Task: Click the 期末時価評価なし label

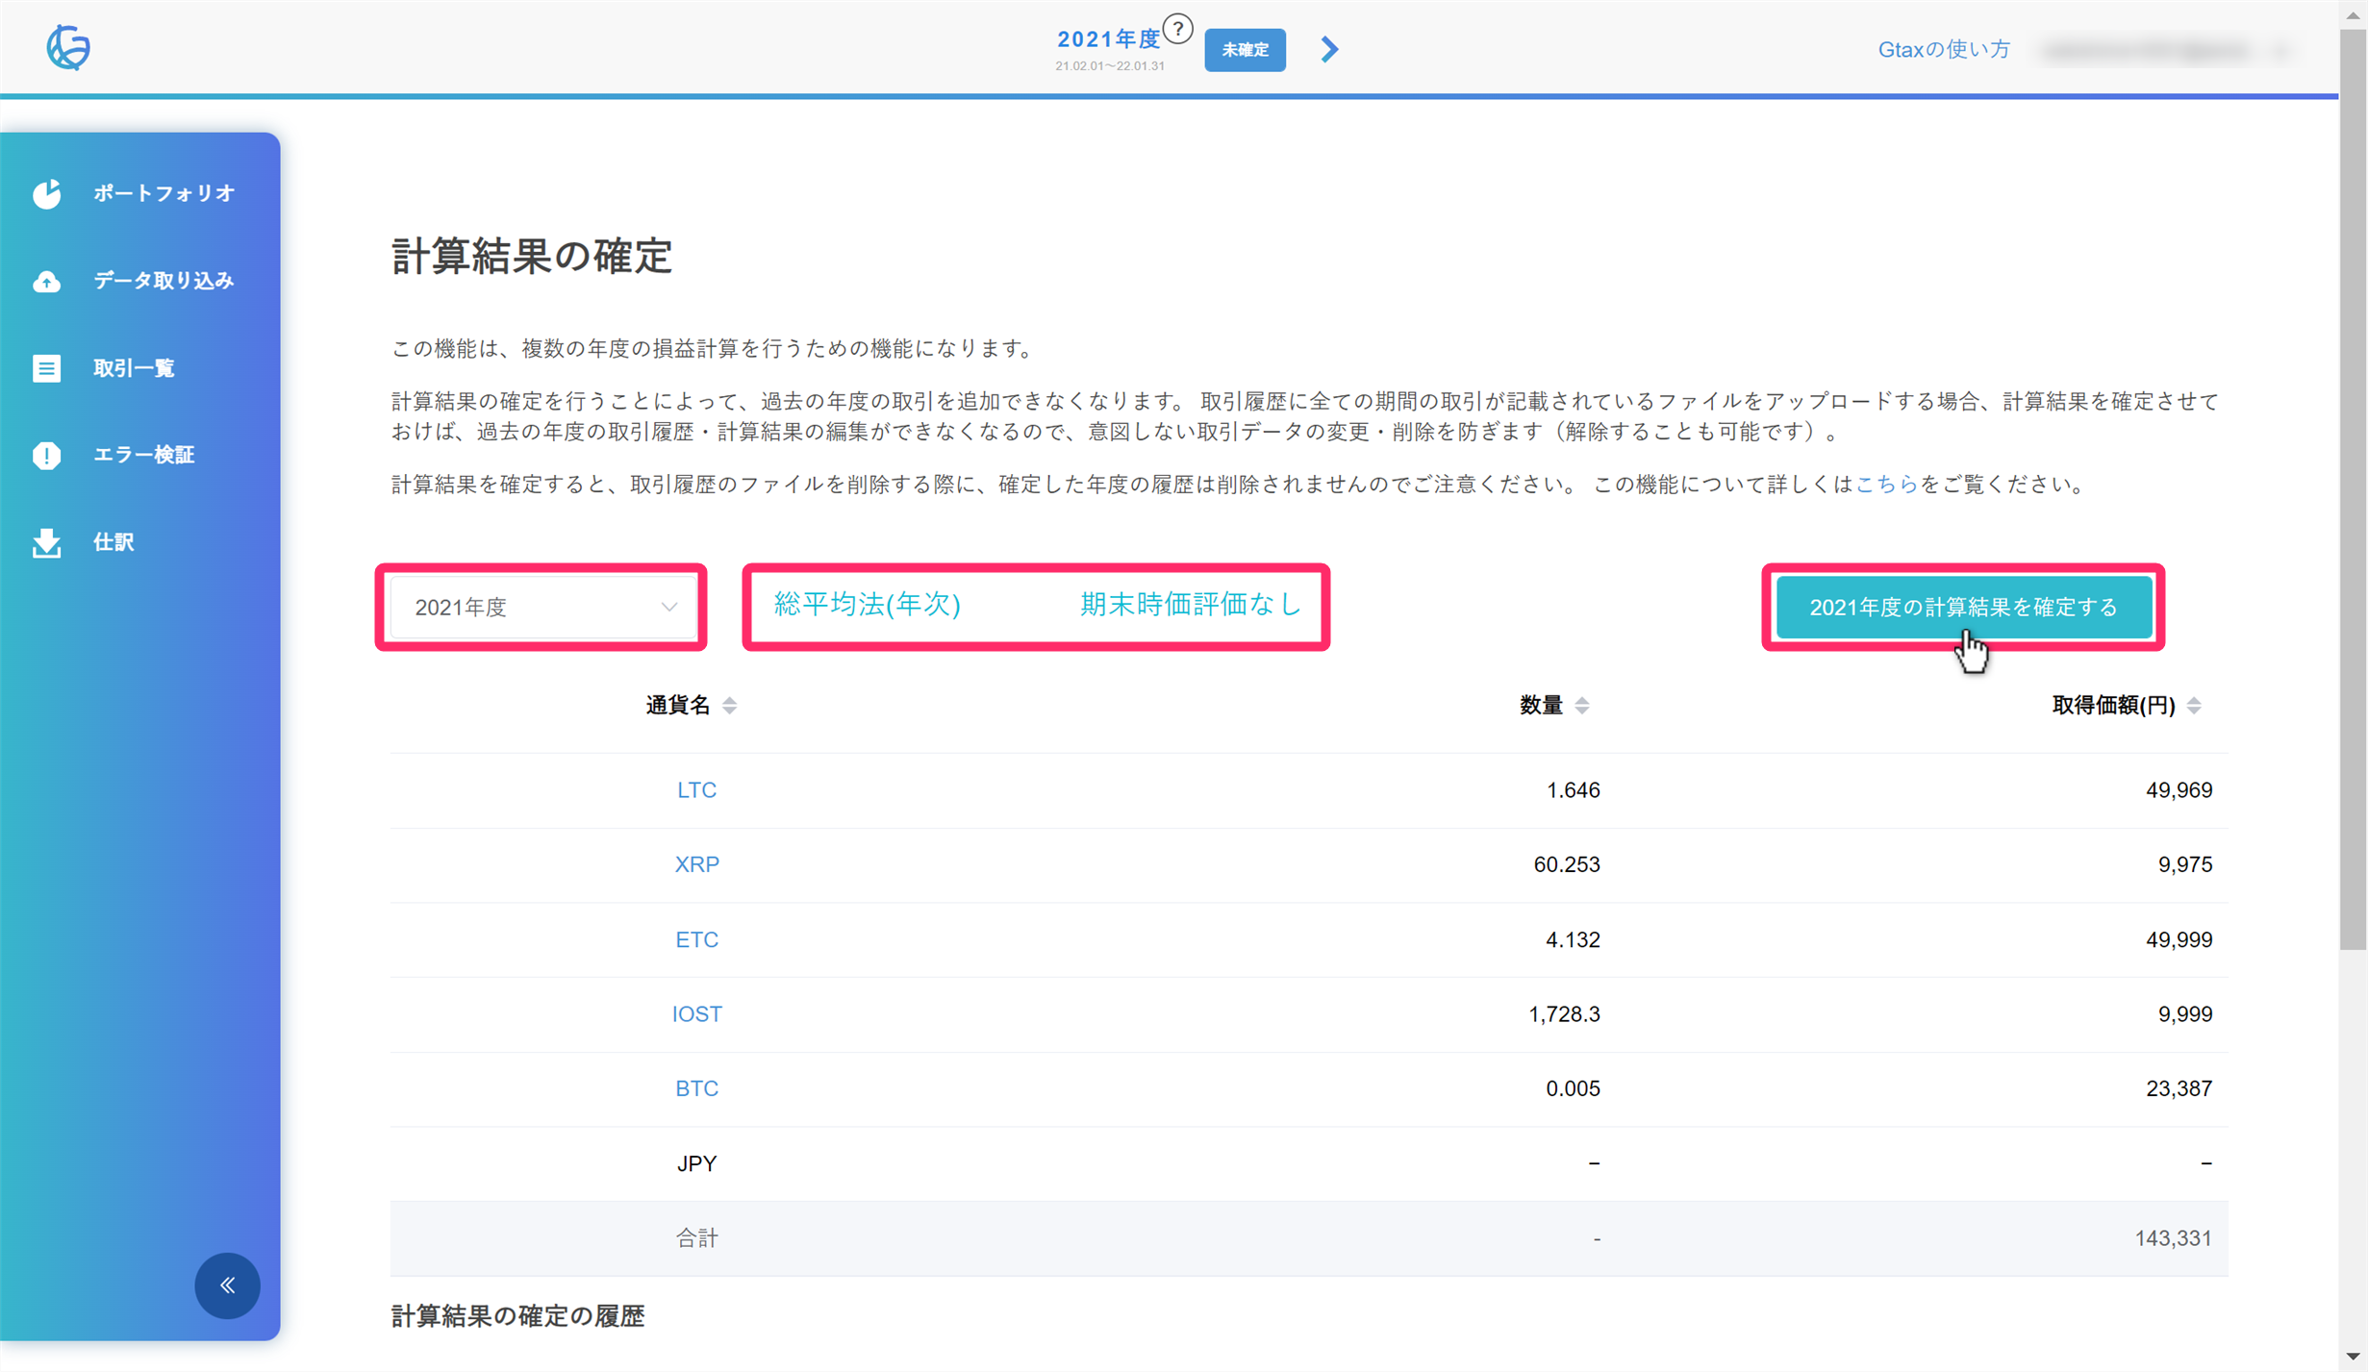Action: tap(1191, 604)
